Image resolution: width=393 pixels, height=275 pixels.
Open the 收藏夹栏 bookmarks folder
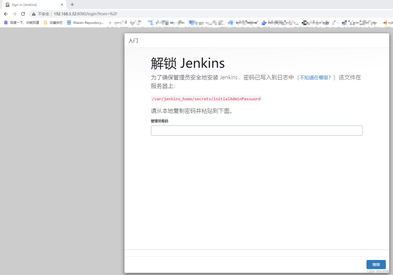pyautogui.click(x=53, y=23)
